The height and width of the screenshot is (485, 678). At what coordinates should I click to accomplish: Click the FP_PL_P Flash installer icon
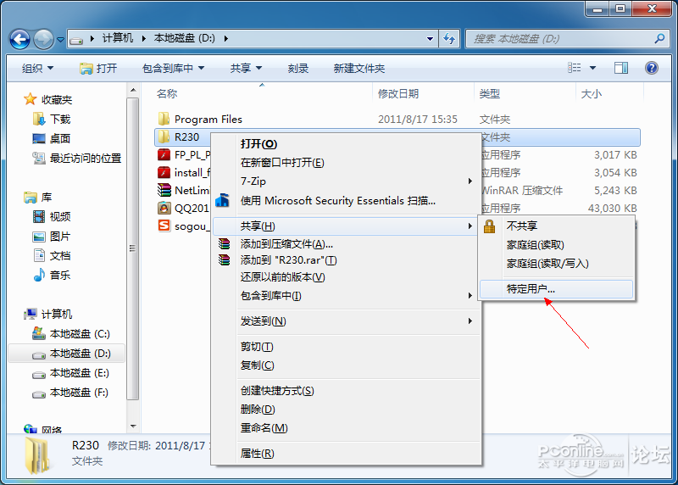(x=164, y=154)
